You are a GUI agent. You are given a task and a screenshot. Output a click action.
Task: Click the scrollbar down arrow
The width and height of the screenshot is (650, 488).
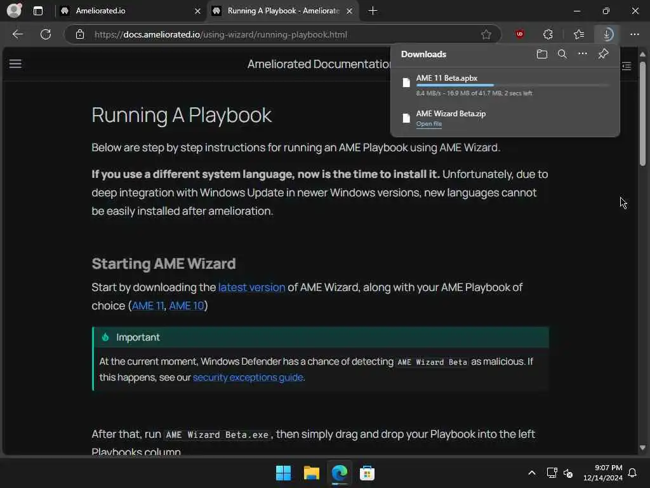(x=642, y=448)
